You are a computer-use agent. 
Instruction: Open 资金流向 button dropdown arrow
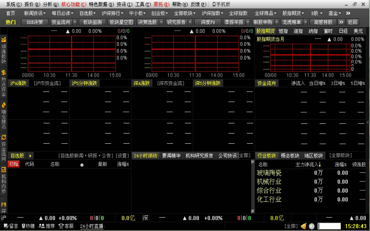pos(74,22)
